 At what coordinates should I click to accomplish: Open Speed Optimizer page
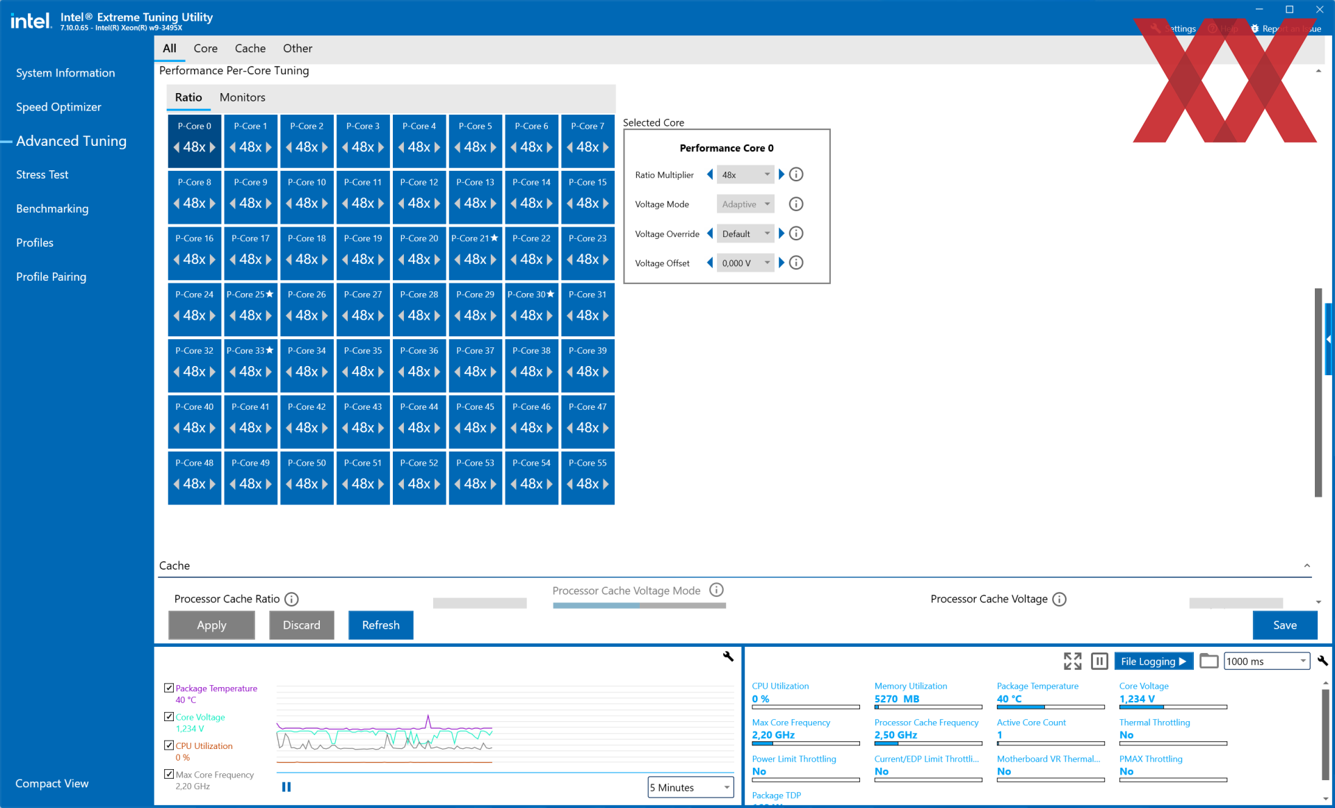click(58, 107)
